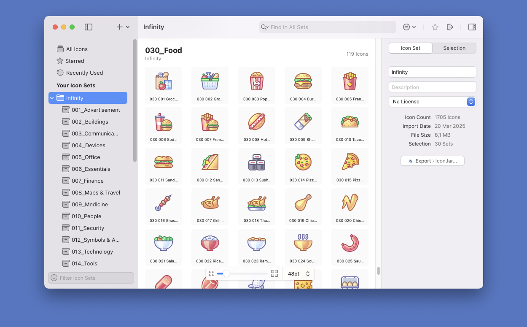Switch to the Icon Set tab
The height and width of the screenshot is (327, 527).
410,48
